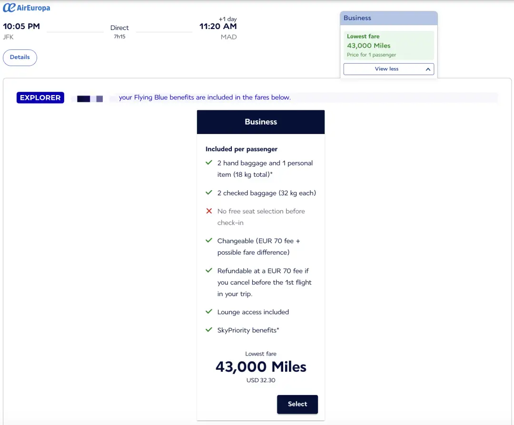Click the dark Business fare card header

[260, 122]
